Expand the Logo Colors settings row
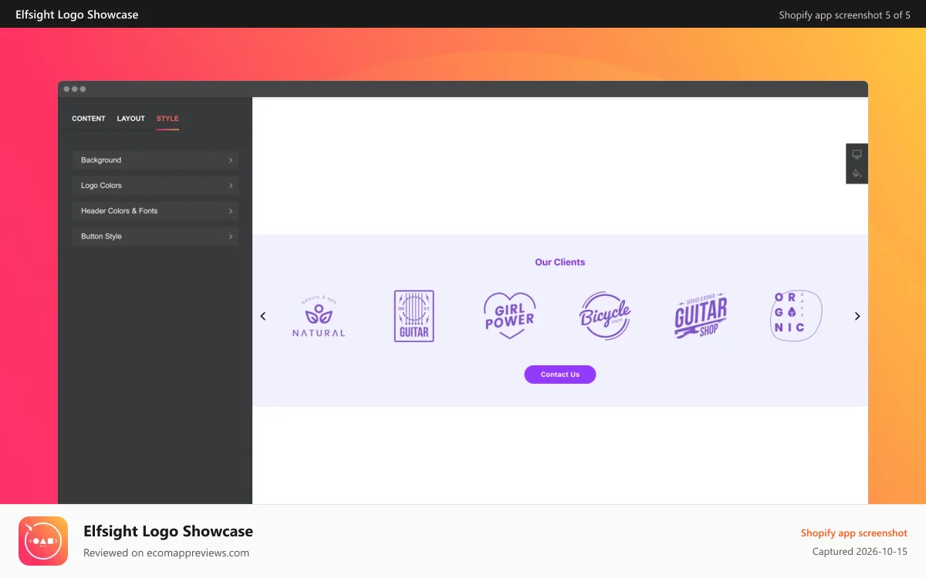Viewport: 926px width, 578px height. [155, 186]
